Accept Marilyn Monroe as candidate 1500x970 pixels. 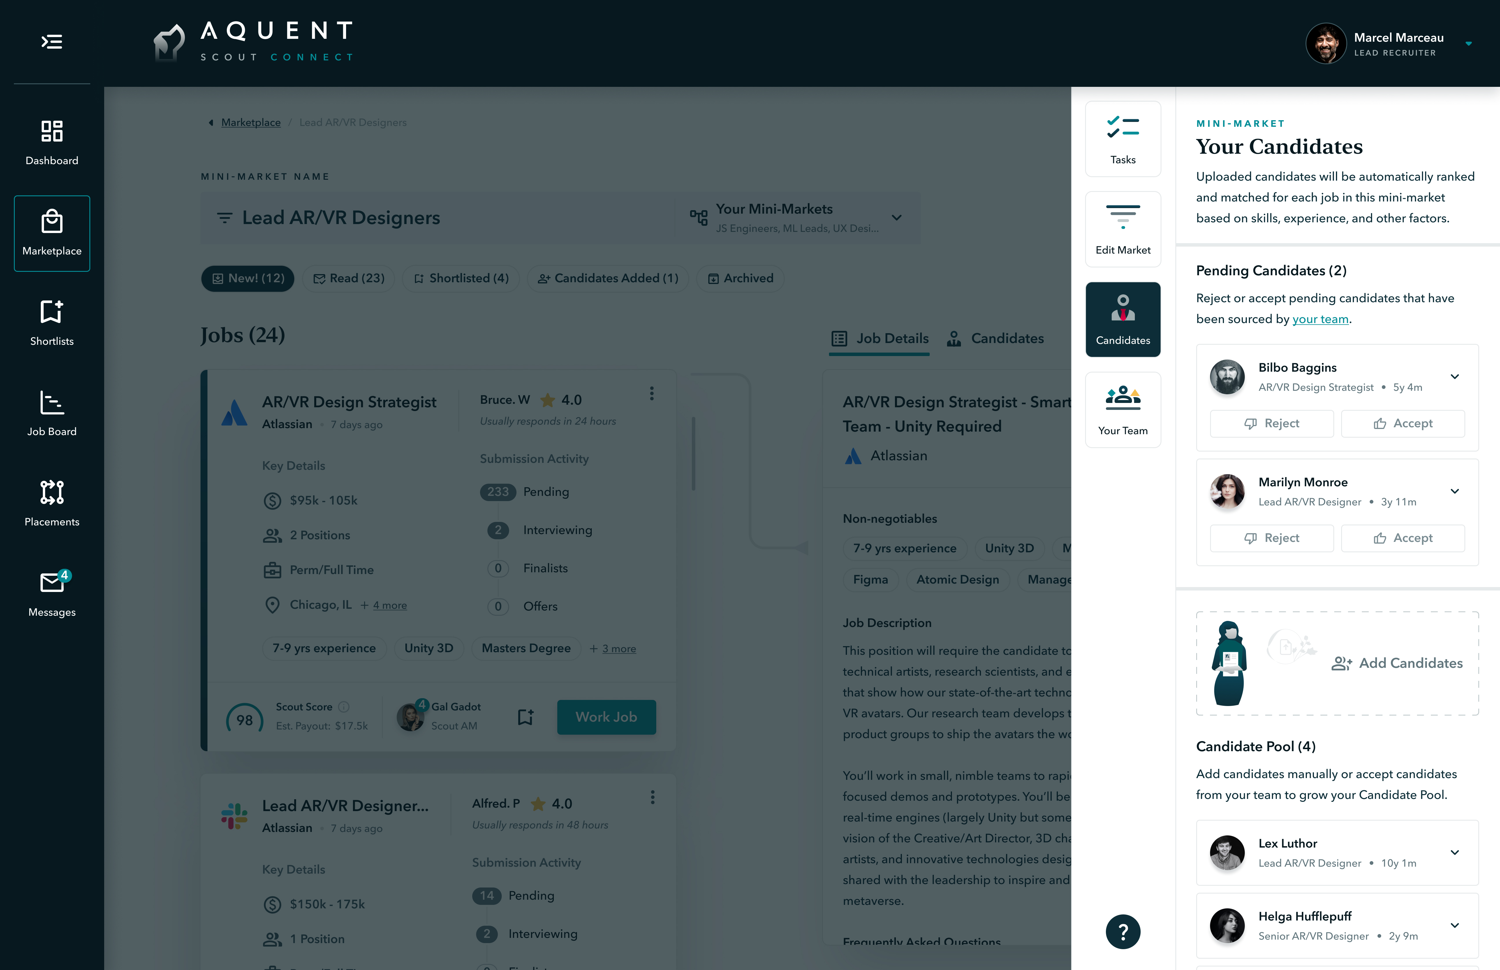(1403, 538)
